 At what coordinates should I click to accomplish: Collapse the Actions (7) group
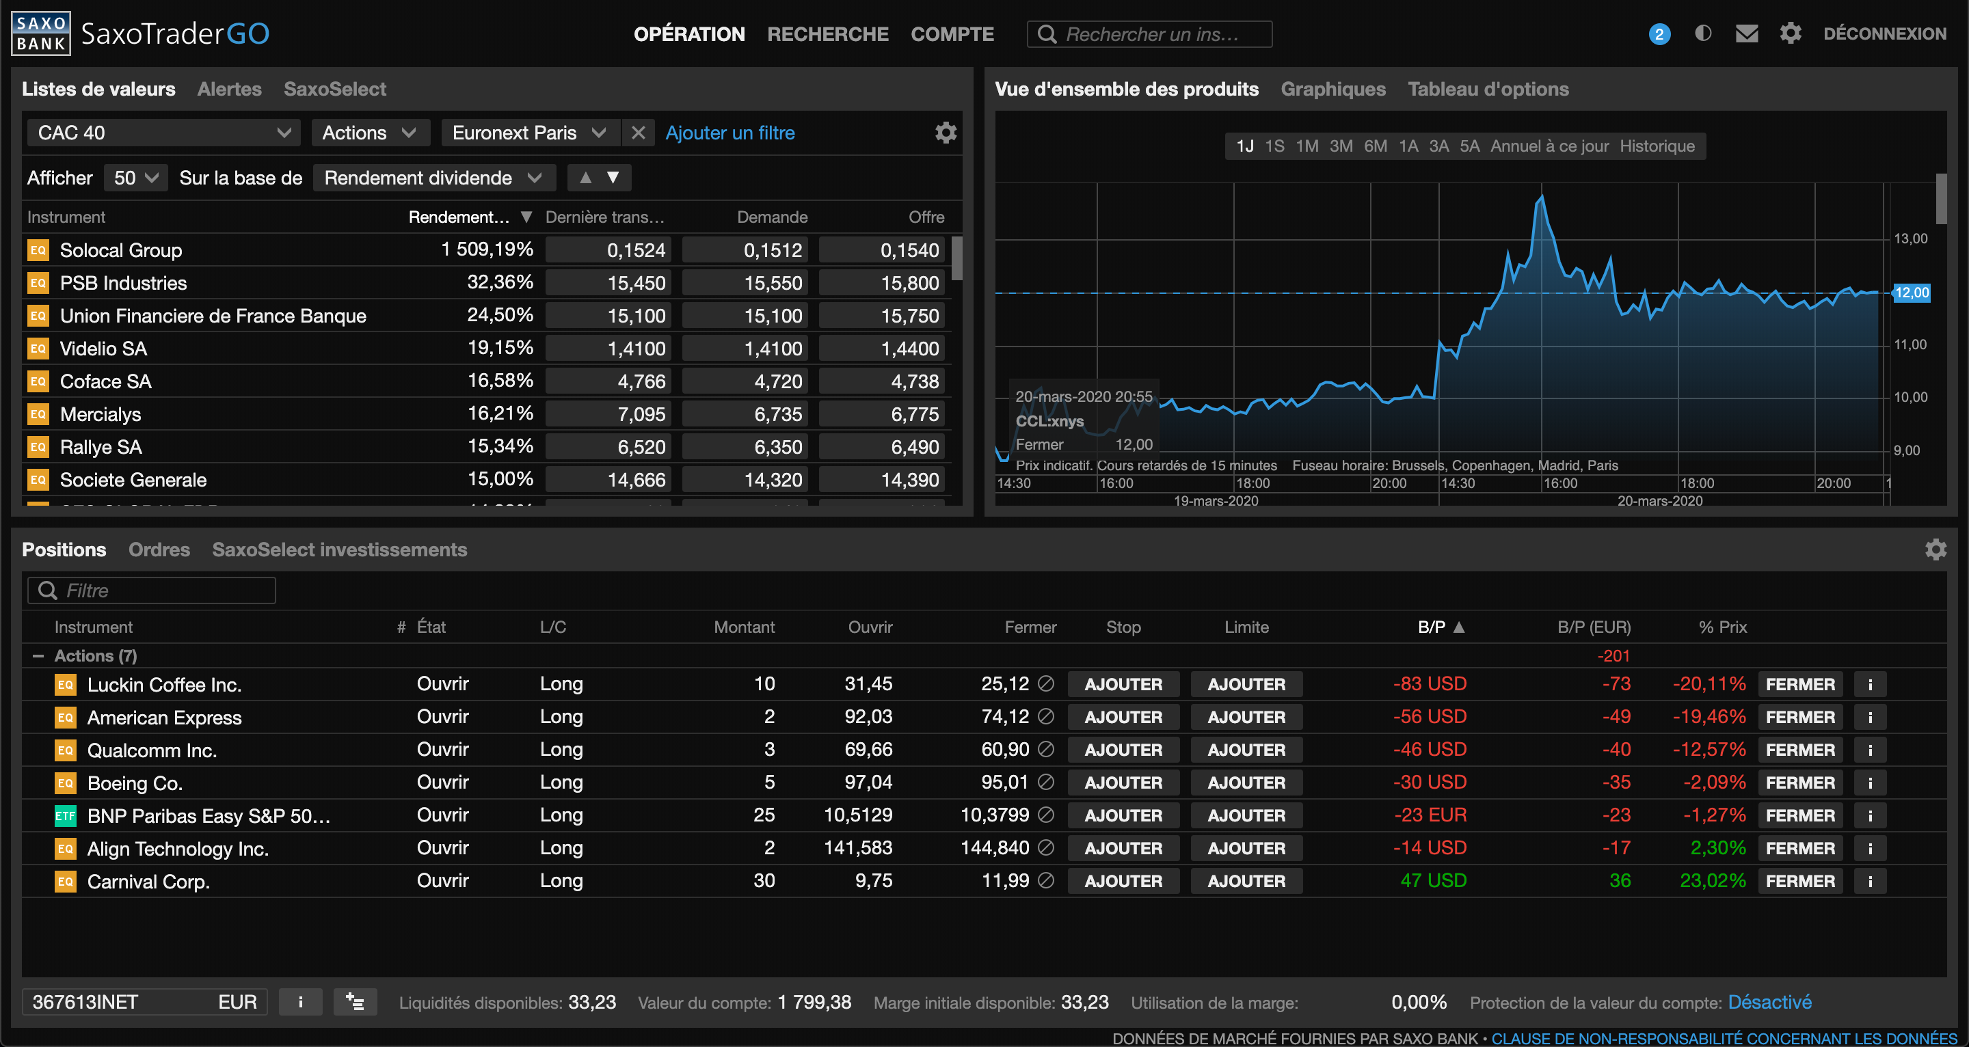tap(38, 657)
